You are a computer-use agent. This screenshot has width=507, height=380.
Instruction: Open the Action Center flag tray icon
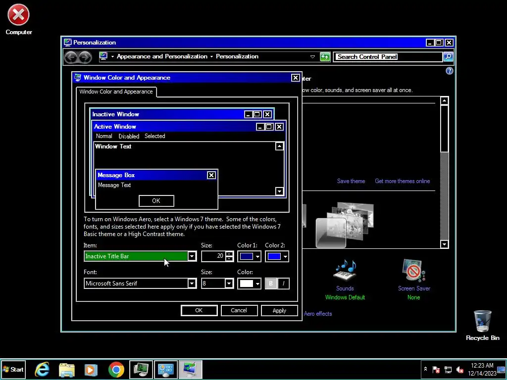(x=436, y=369)
